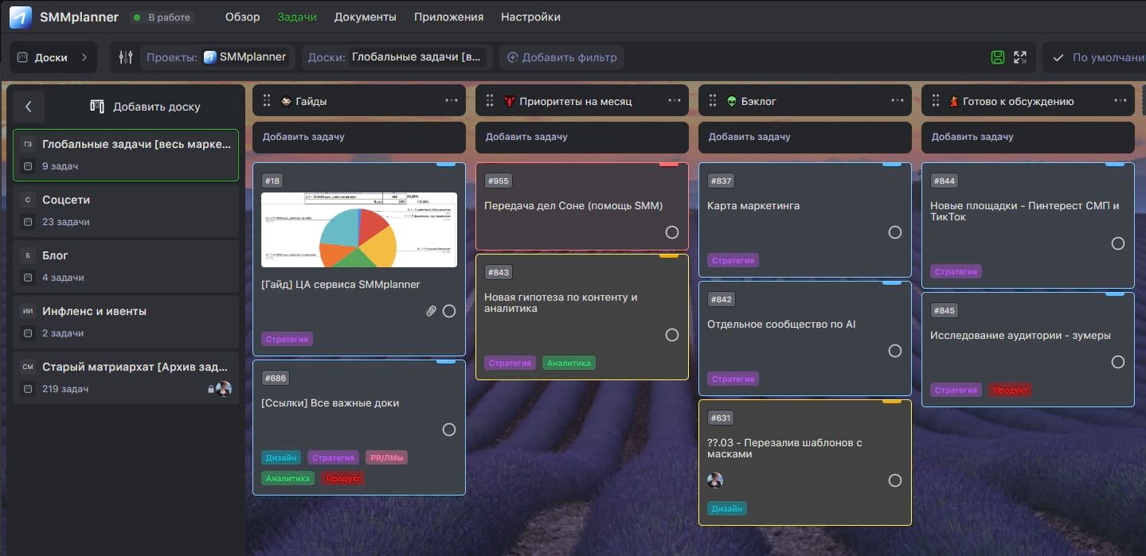Mark task #955 Передача дел Соне complete
Screen dimensions: 1146x556
pyautogui.click(x=671, y=232)
